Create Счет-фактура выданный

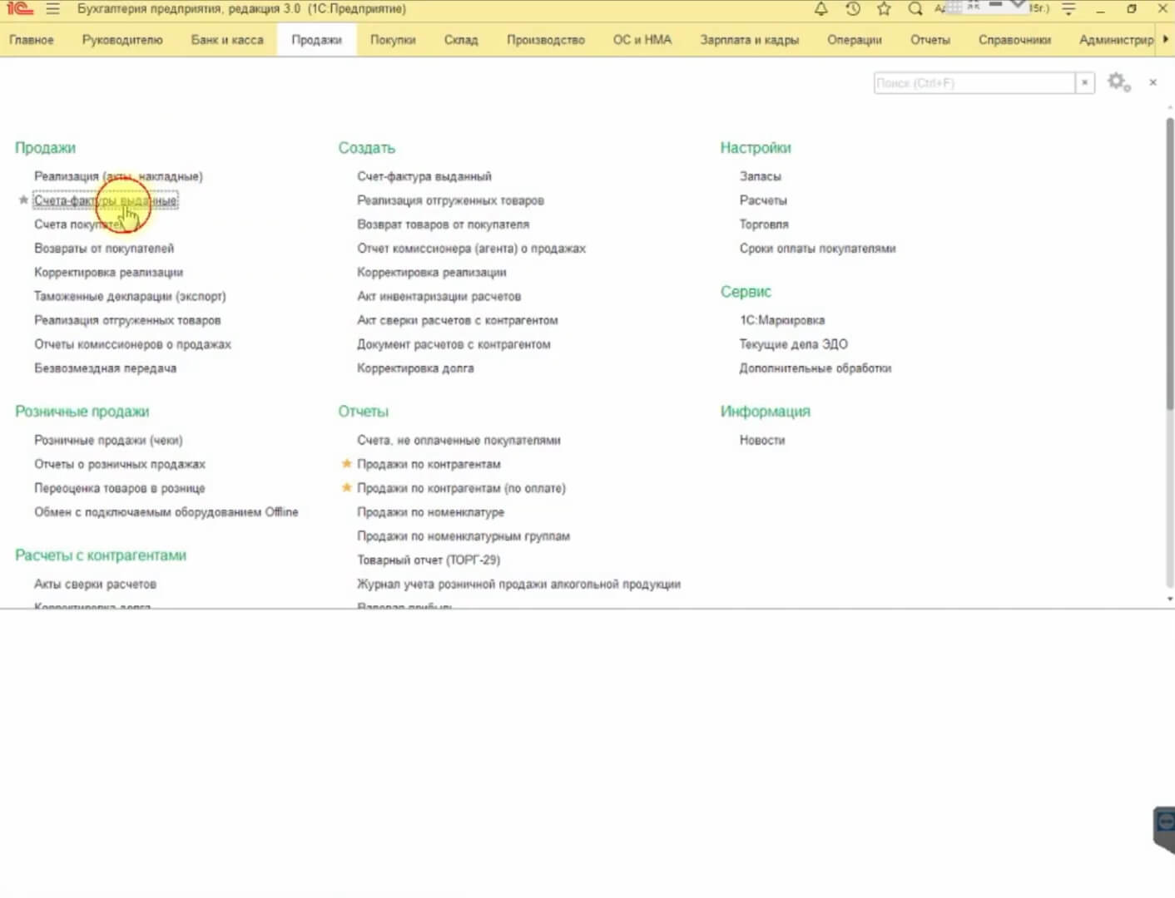(424, 176)
